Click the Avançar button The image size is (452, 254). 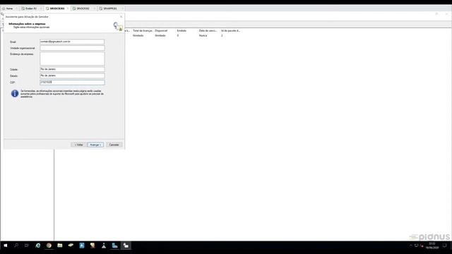tap(95, 145)
